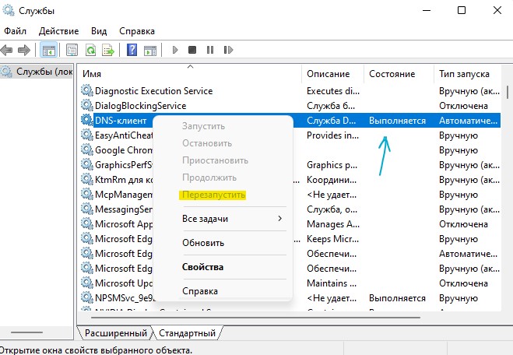Click gear icon of MessagingService row
This screenshot has height=355, width=513.
pyautogui.click(x=87, y=209)
